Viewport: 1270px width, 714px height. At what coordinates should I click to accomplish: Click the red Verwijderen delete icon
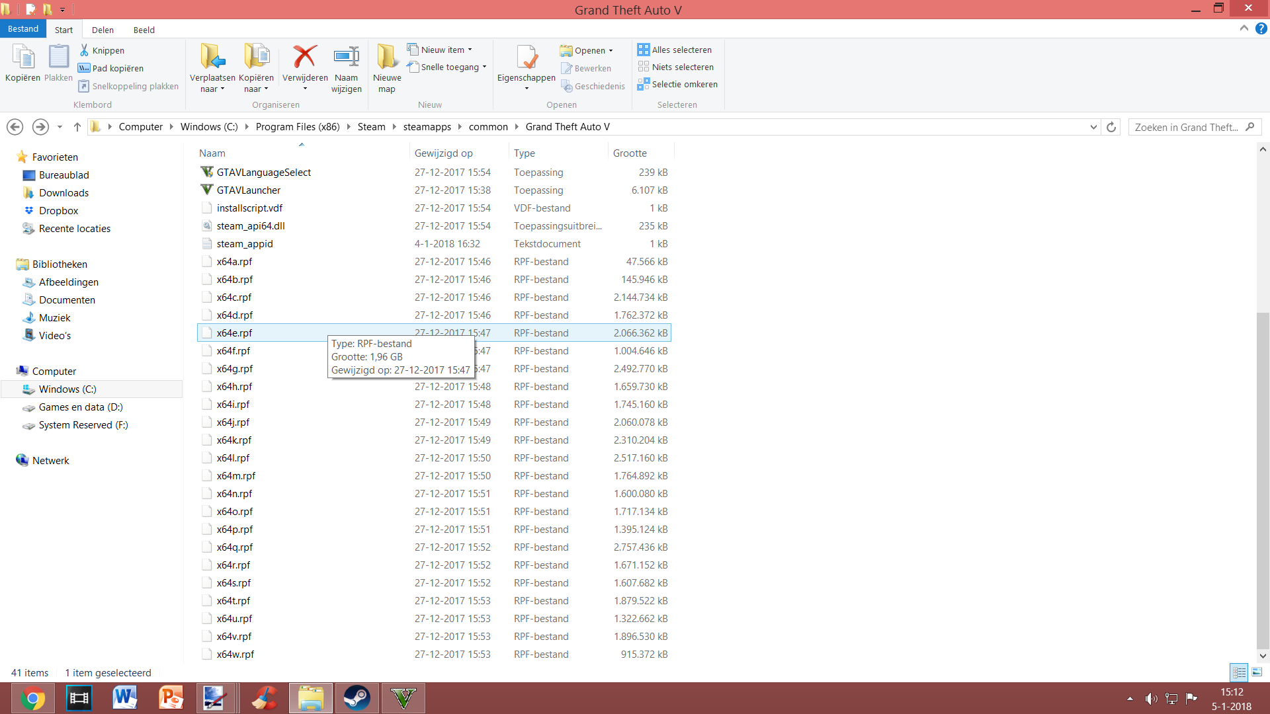coord(305,57)
